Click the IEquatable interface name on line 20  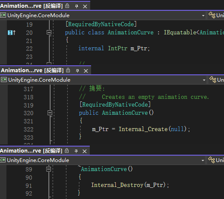pos(180,32)
